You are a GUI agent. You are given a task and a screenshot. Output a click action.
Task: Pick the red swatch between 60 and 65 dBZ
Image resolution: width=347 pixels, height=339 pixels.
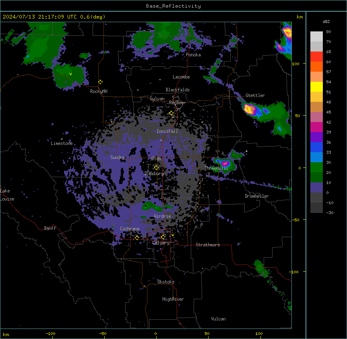[x=316, y=57]
